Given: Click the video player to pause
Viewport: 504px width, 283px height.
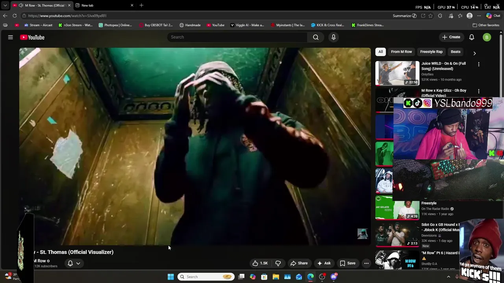Looking at the screenshot, I should coord(195,146).
